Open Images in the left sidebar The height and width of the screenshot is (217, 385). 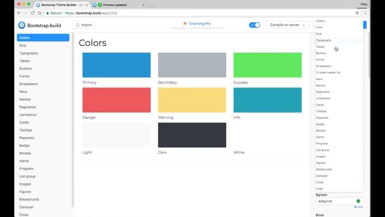click(25, 184)
